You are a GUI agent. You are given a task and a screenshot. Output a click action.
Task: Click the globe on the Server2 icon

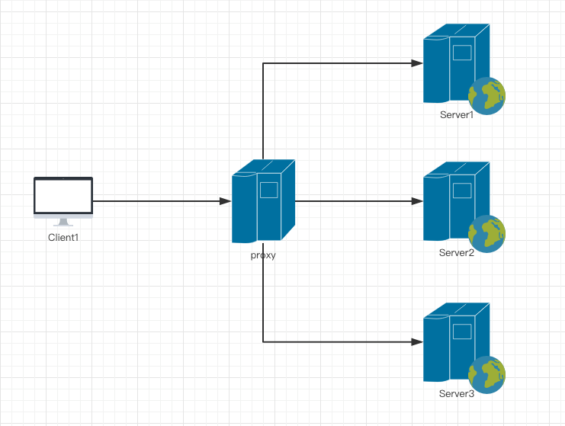click(486, 234)
